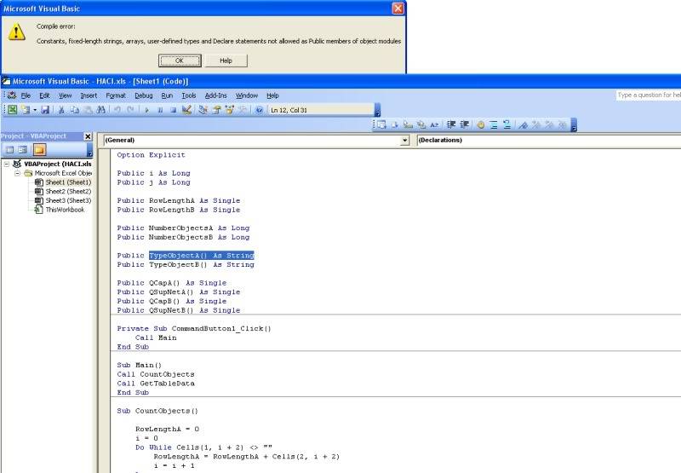The image size is (681, 473).
Task: Open the Object Browser from the toolbar
Action: (230, 110)
